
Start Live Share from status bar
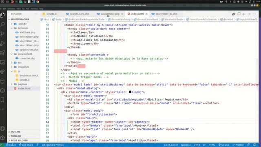(x=26, y=145)
